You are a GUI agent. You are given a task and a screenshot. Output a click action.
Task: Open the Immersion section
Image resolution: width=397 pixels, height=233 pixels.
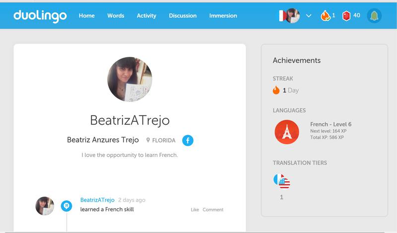pyautogui.click(x=223, y=16)
